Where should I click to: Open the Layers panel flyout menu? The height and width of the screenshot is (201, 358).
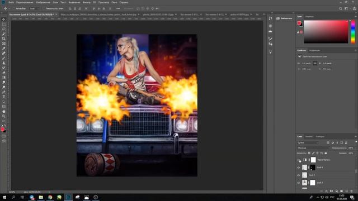[x=356, y=136]
